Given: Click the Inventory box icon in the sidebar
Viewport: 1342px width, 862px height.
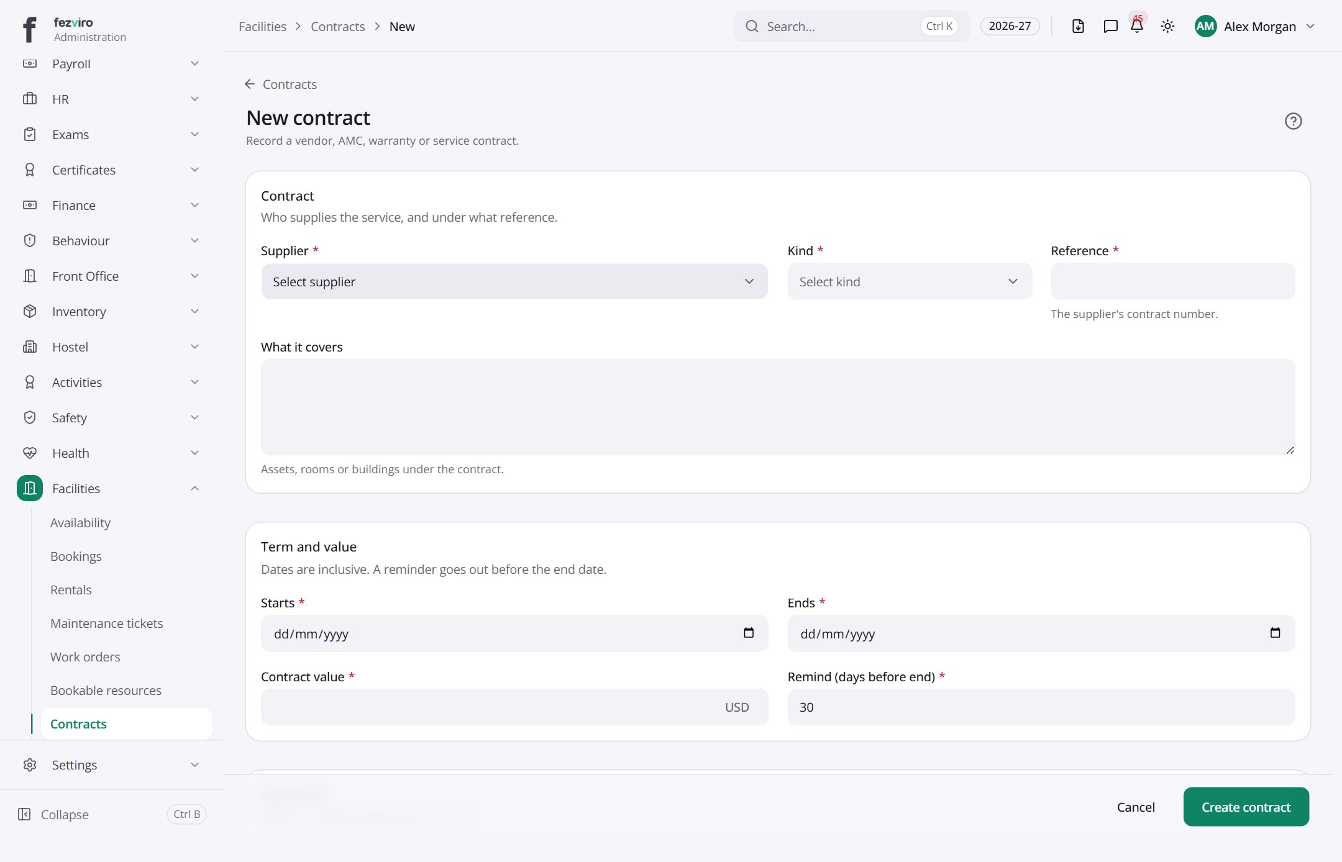Looking at the screenshot, I should click(x=30, y=311).
